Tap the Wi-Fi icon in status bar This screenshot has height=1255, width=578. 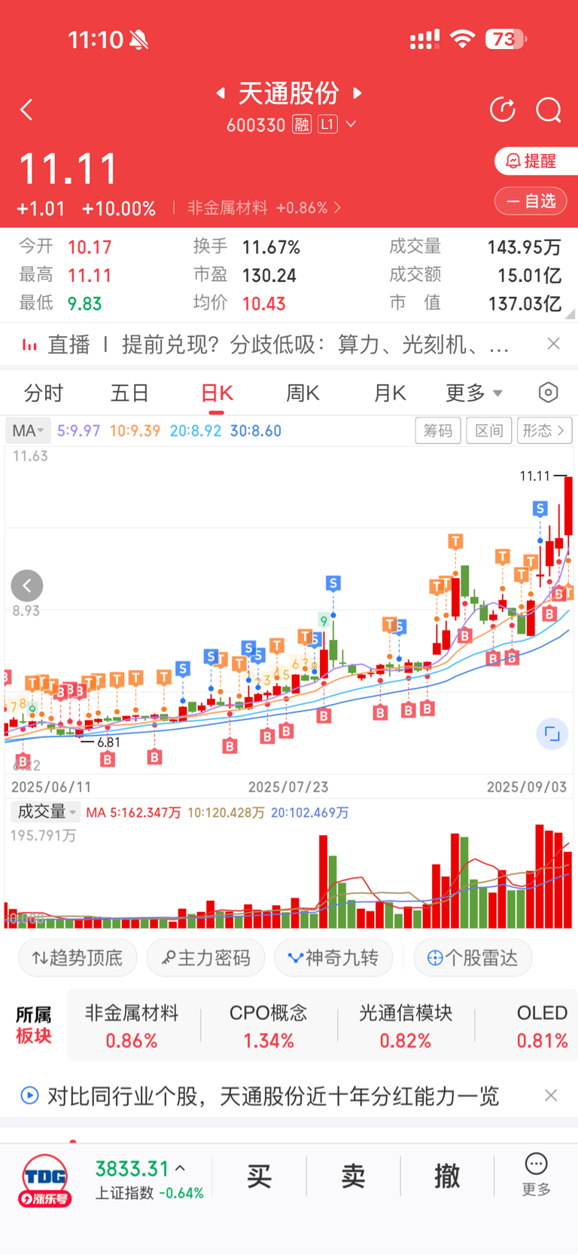click(x=462, y=39)
